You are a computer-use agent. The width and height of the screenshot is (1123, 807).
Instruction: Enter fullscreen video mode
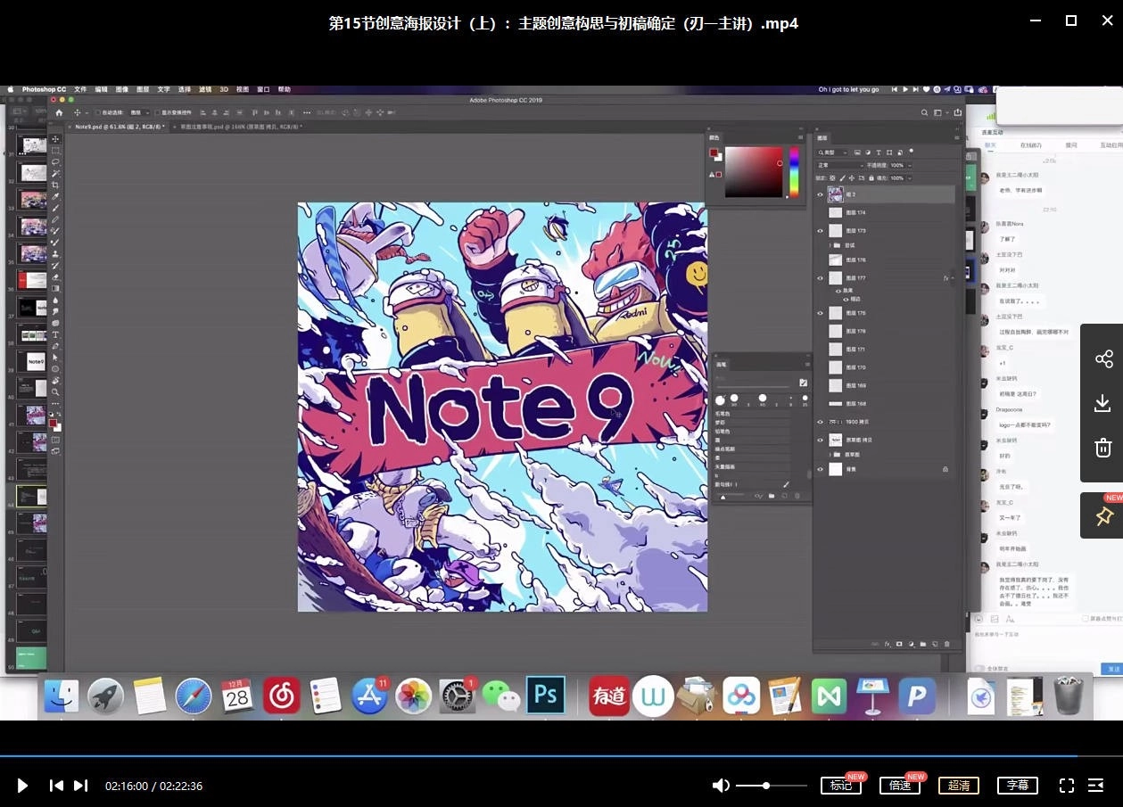(x=1067, y=786)
